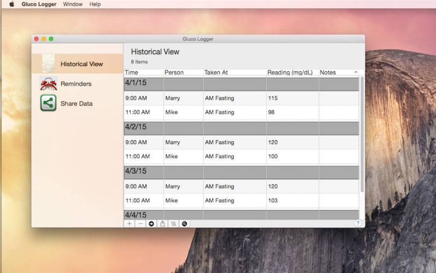Click AM Fasting in the 103 reading row
436x273 pixels.
point(220,200)
